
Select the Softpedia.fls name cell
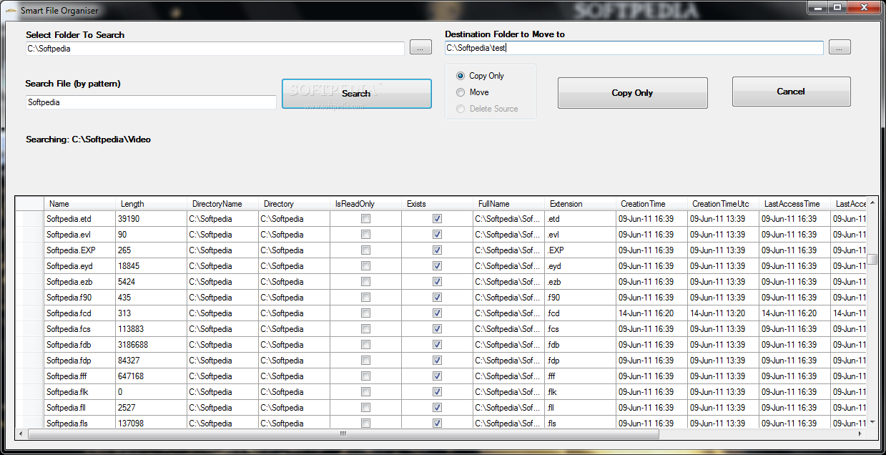click(79, 423)
